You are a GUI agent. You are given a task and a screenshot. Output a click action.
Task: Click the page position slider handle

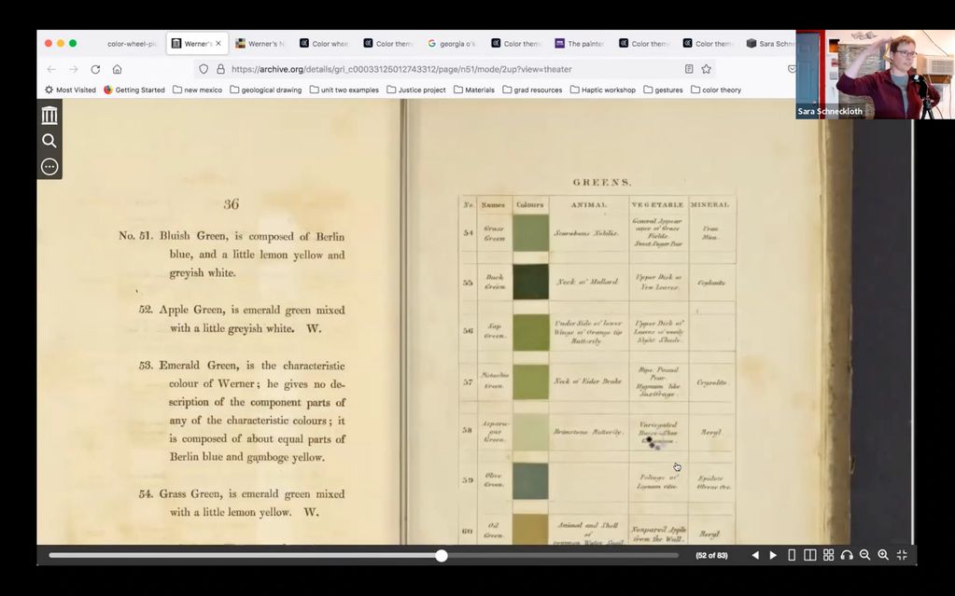pos(442,556)
